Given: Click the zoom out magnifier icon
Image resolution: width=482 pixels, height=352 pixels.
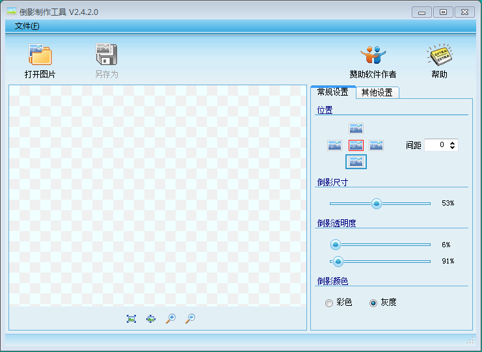Looking at the screenshot, I should pos(190,318).
